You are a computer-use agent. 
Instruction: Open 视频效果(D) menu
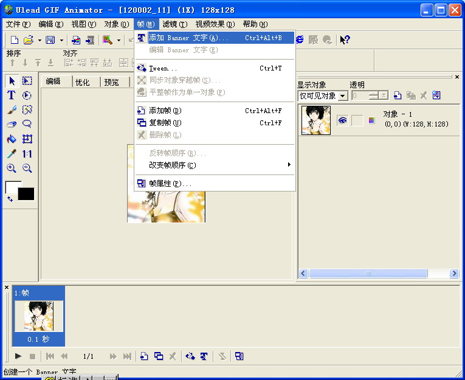click(215, 24)
